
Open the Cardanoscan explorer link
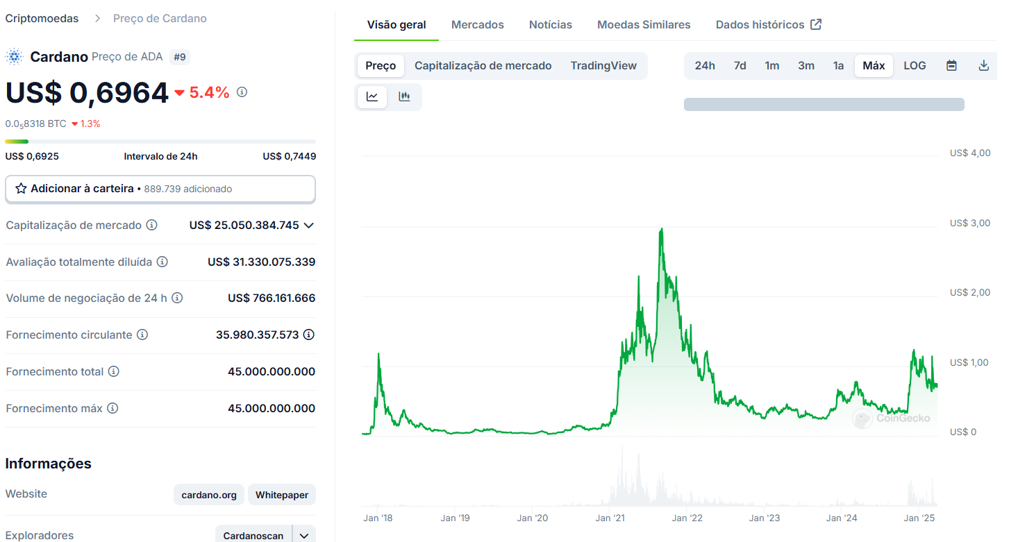253,536
